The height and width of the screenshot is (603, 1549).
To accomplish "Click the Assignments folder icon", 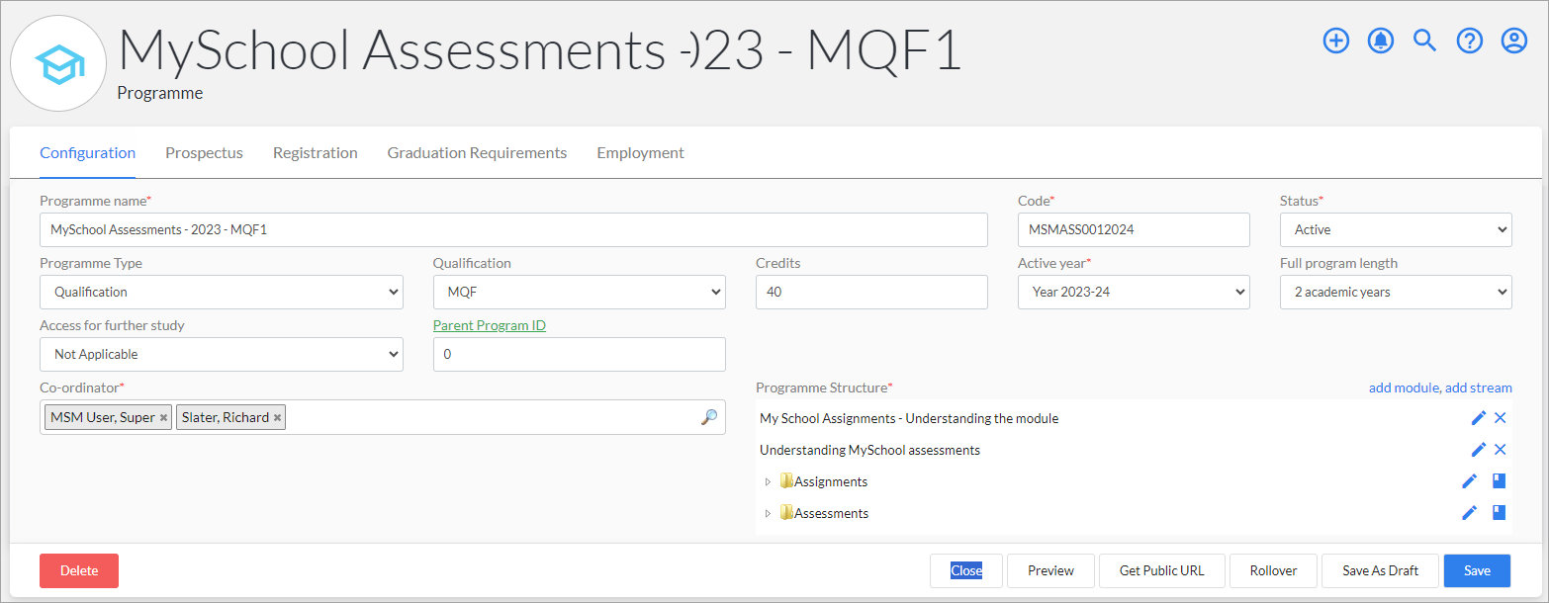I will pos(786,481).
